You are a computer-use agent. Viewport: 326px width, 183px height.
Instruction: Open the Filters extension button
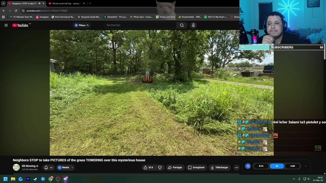pos(82,25)
